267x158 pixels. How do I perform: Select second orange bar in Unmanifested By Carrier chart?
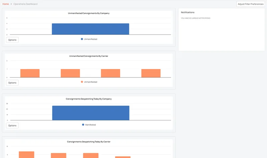coord(70,73)
